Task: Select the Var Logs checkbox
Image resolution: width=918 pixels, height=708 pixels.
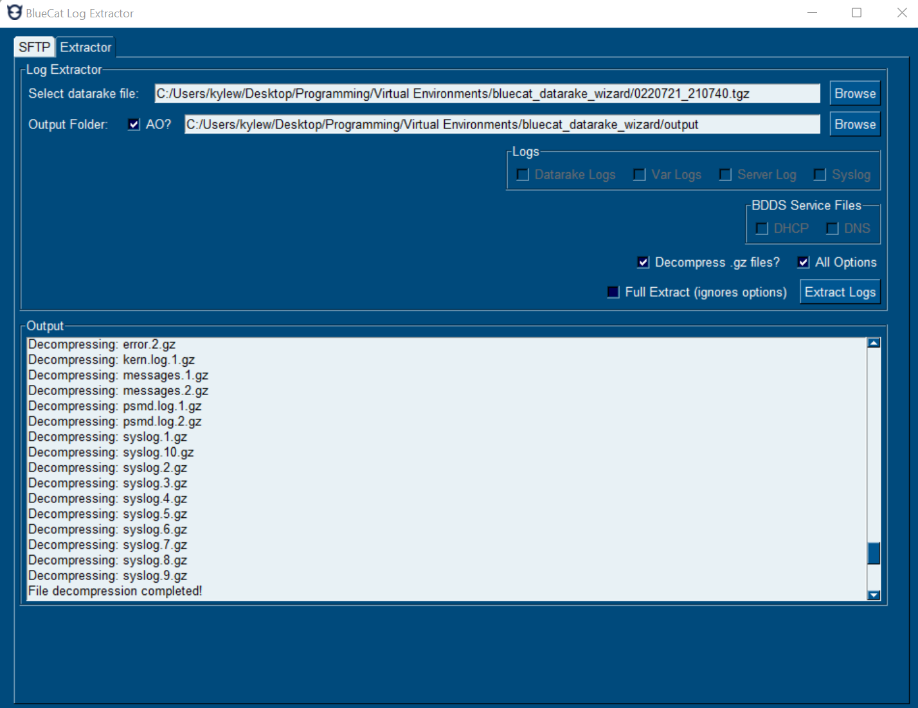Action: click(638, 174)
